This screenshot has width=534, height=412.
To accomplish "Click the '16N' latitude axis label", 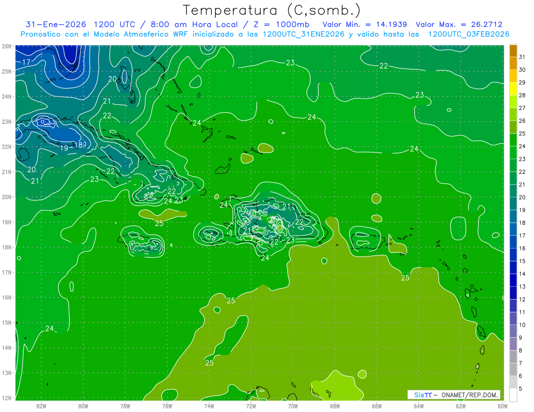I will 7,297.
